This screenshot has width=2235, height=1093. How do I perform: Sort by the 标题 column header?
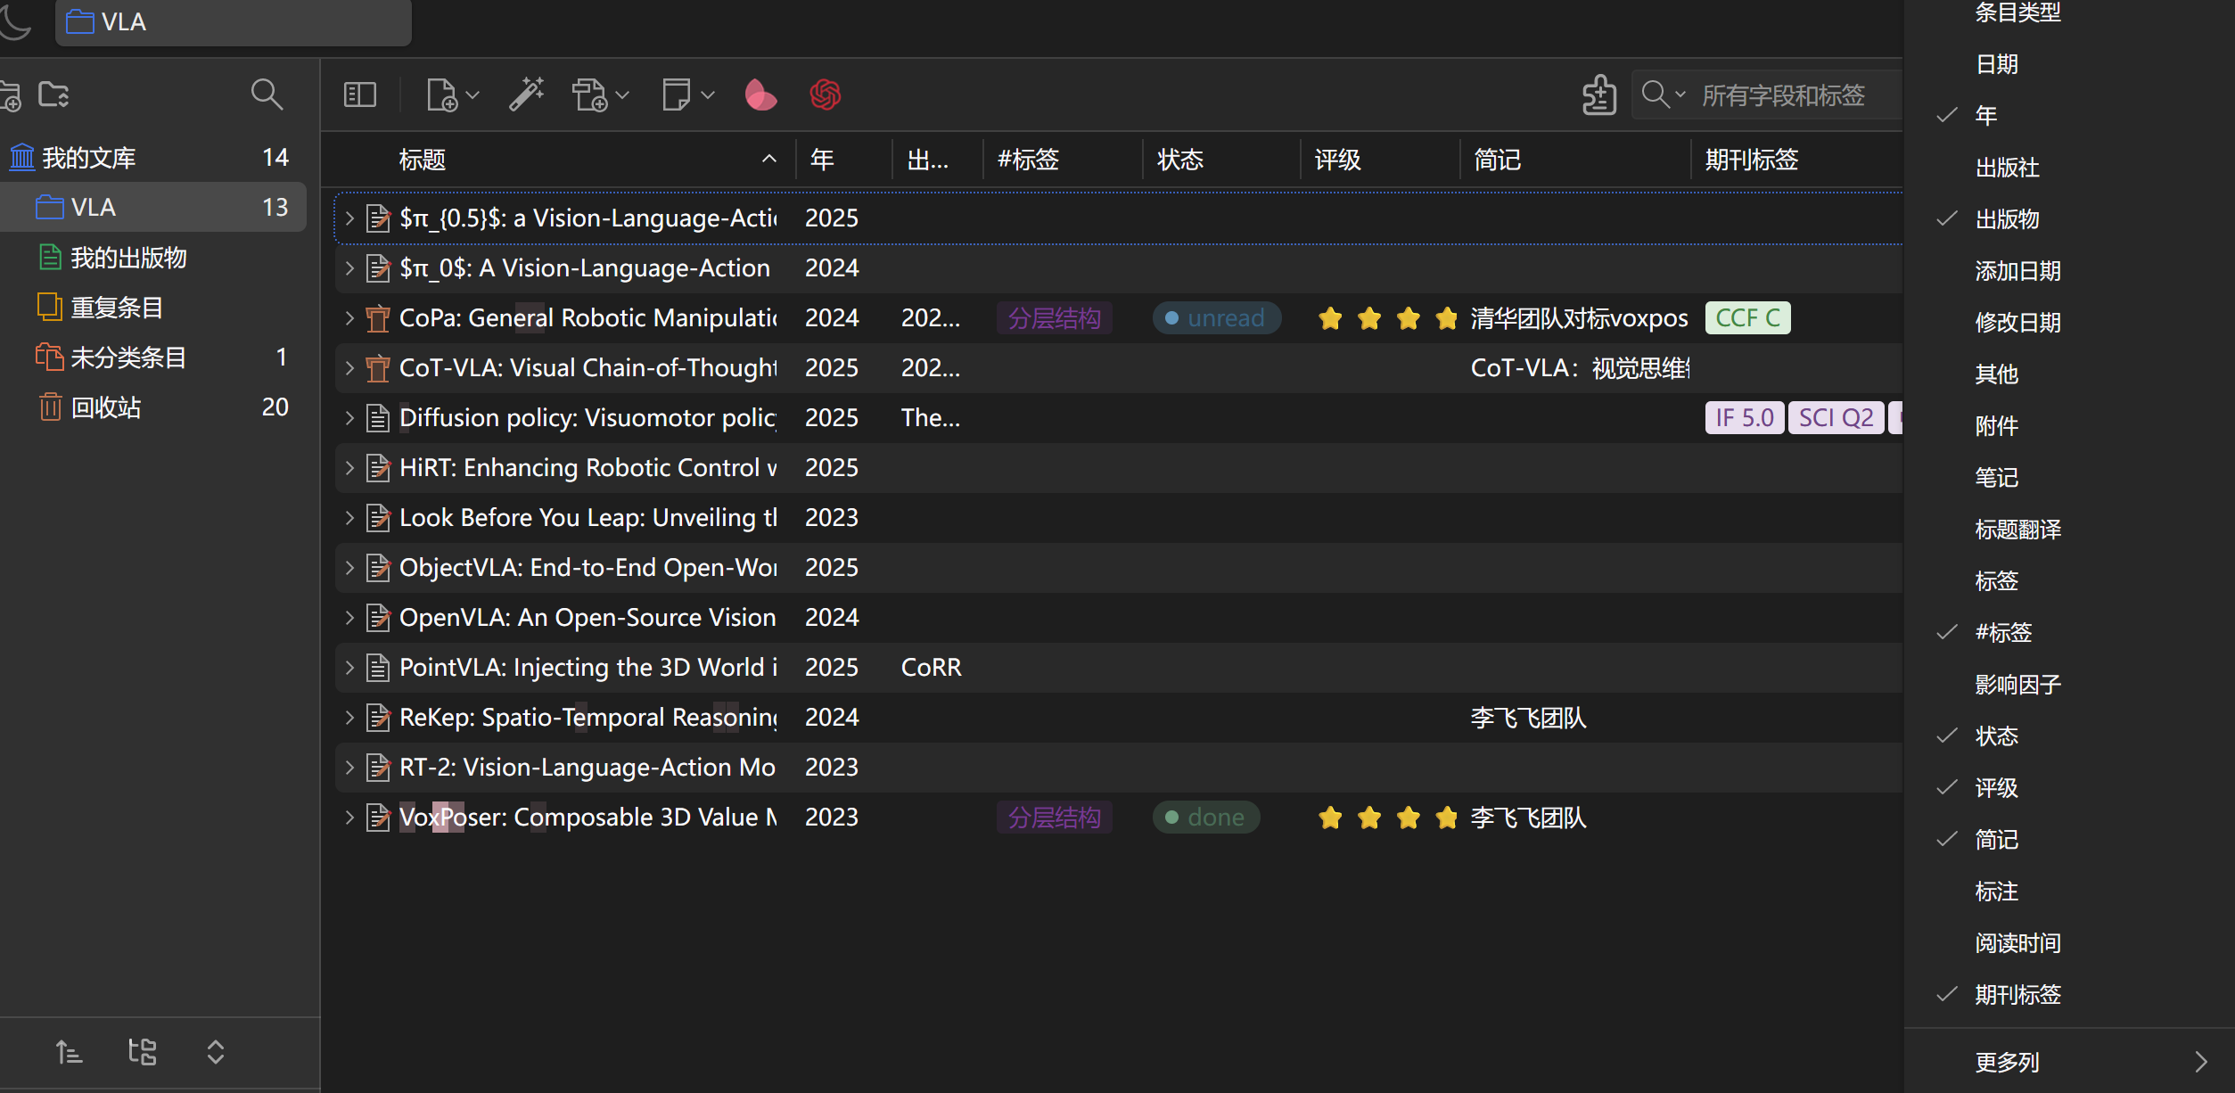pyautogui.click(x=423, y=160)
